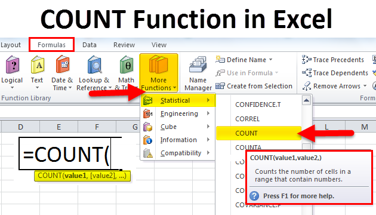Switch to the Layout ribbon tab
The height and width of the screenshot is (215, 376).
(x=11, y=45)
